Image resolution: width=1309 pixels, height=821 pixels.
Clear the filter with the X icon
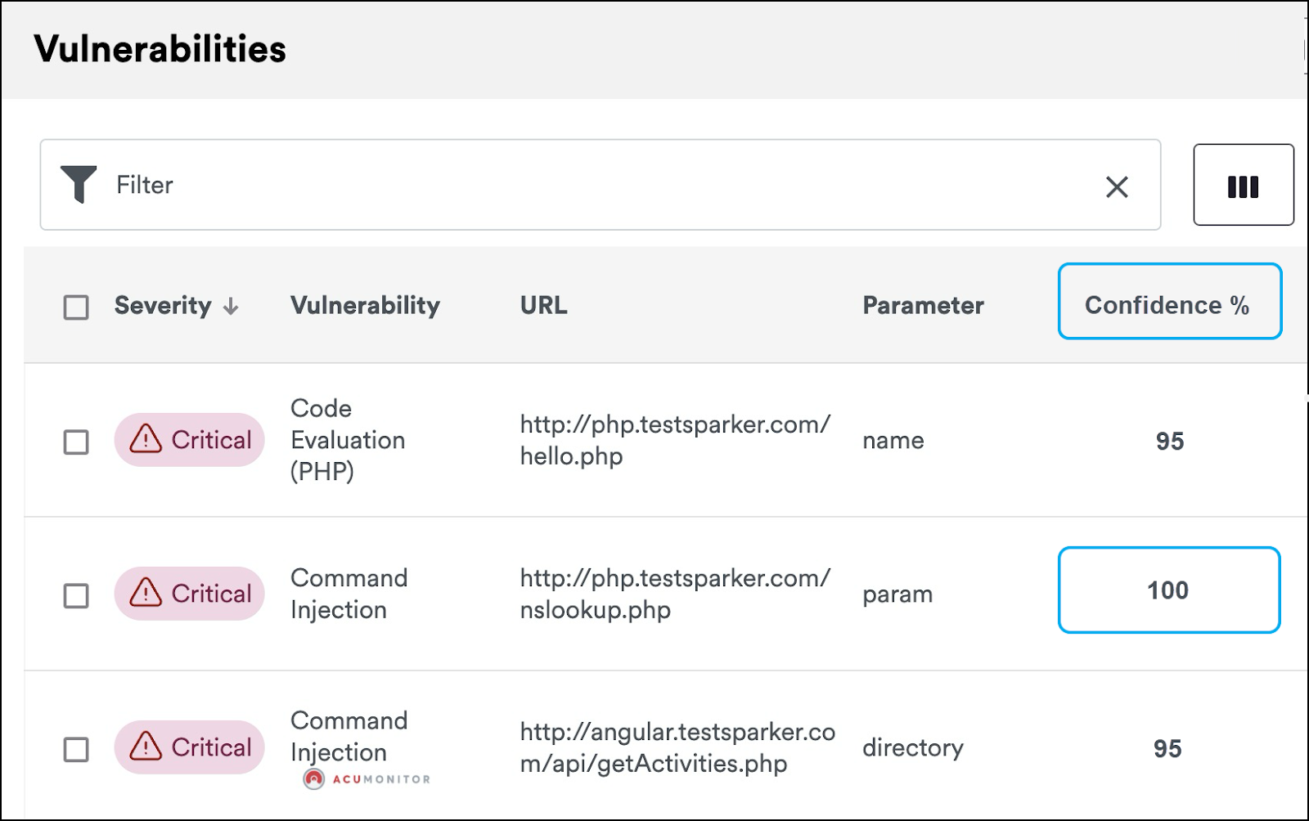coord(1117,186)
